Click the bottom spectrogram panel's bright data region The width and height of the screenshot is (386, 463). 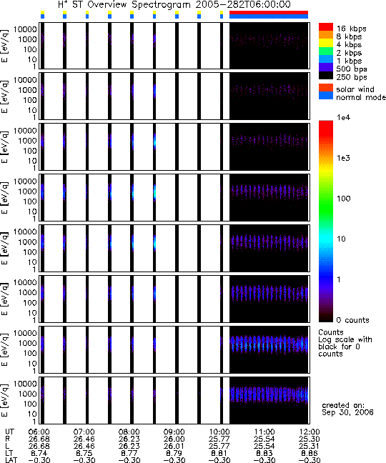(x=269, y=394)
